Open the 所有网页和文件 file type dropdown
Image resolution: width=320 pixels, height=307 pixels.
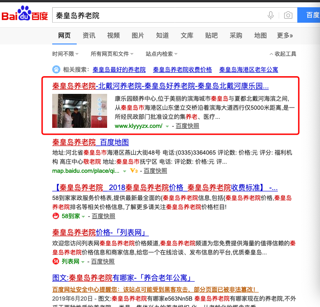pyautogui.click(x=112, y=54)
